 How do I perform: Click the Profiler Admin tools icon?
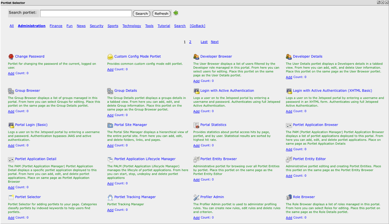pos(196,197)
